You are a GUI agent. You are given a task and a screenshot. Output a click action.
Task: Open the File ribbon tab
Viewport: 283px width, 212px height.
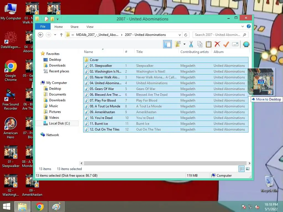(43, 26)
